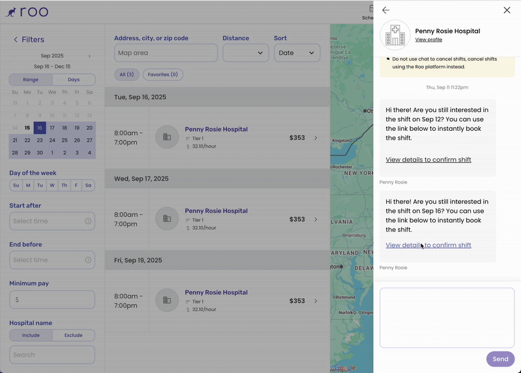Click the Sep 2025 month label
Screen dimensions: 521x373
tap(52, 56)
